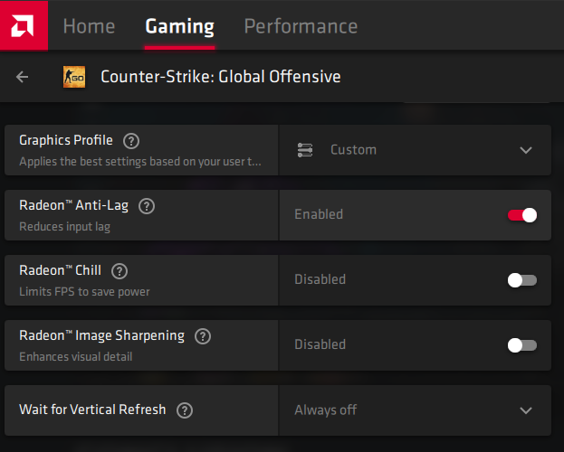Click the Counter-Strike GO game icon

(x=74, y=77)
